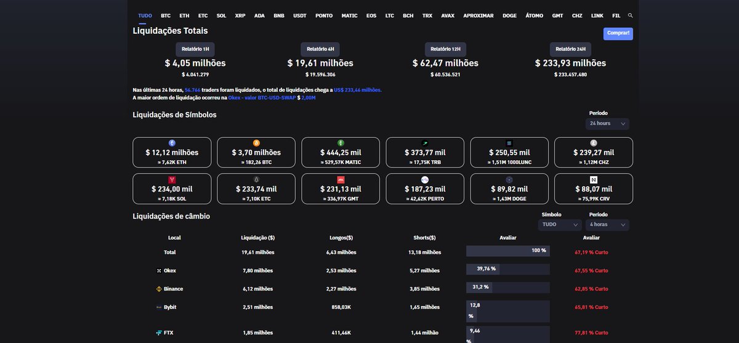Select the TUDO tab
Image resolution: width=739 pixels, height=343 pixels.
[x=145, y=15]
